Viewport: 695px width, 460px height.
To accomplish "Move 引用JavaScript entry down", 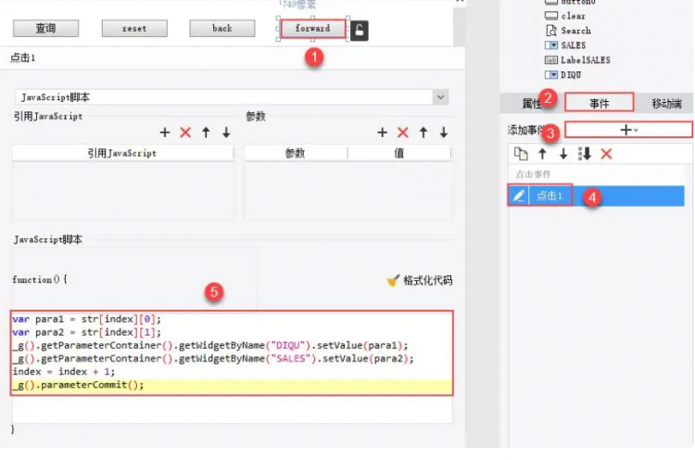I will coord(226,133).
